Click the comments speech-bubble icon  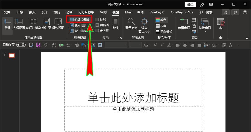pyautogui.click(x=235, y=12)
